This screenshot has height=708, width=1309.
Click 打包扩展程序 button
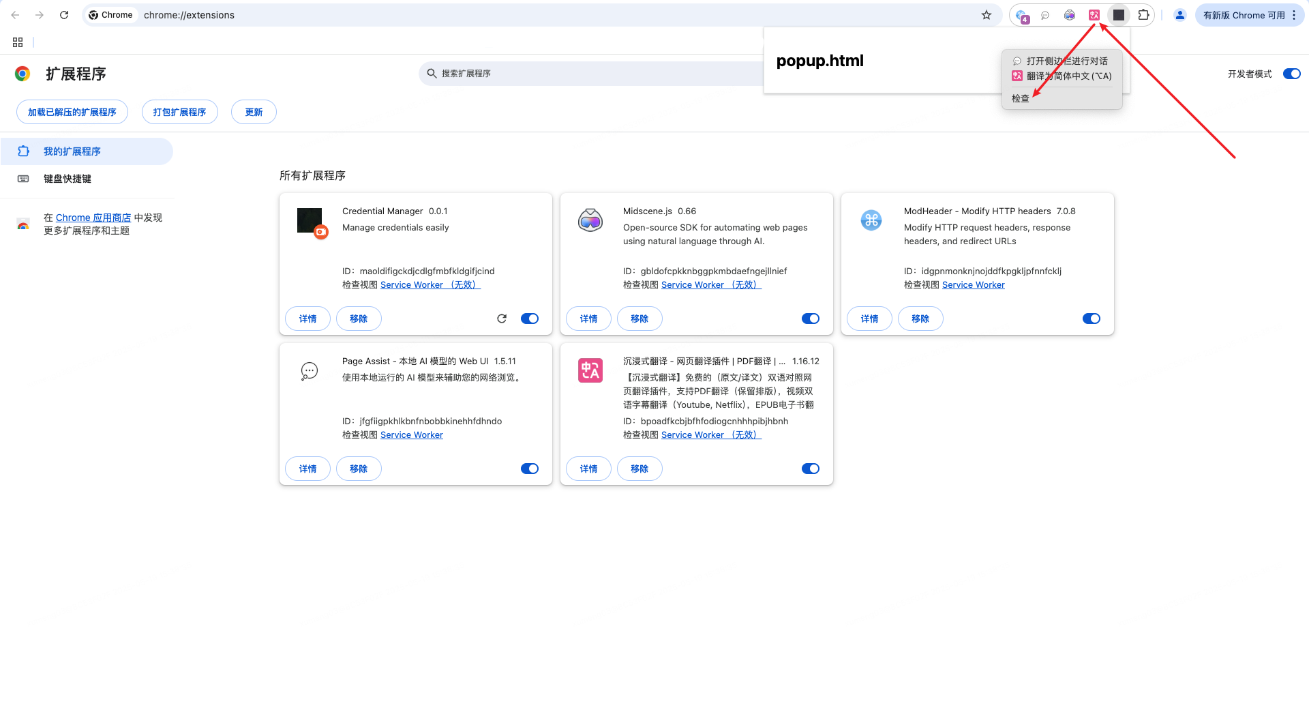coord(180,112)
